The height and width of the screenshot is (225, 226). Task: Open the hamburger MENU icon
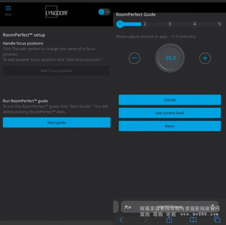(x=8, y=9)
